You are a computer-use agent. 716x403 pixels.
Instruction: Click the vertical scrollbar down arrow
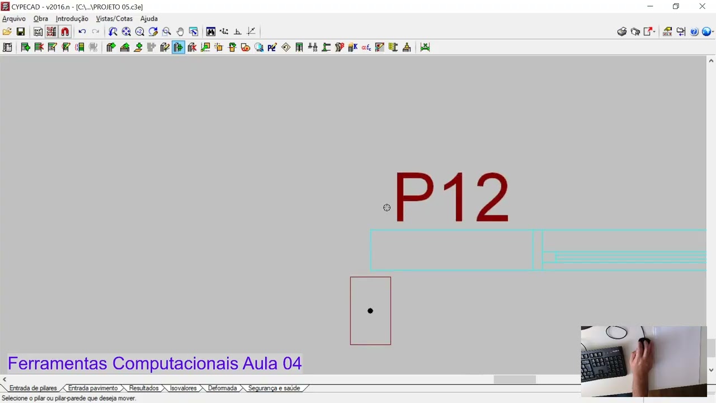pos(711,370)
